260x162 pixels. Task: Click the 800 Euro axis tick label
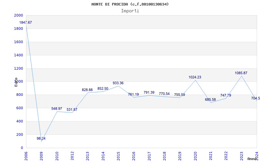[x=19, y=95]
